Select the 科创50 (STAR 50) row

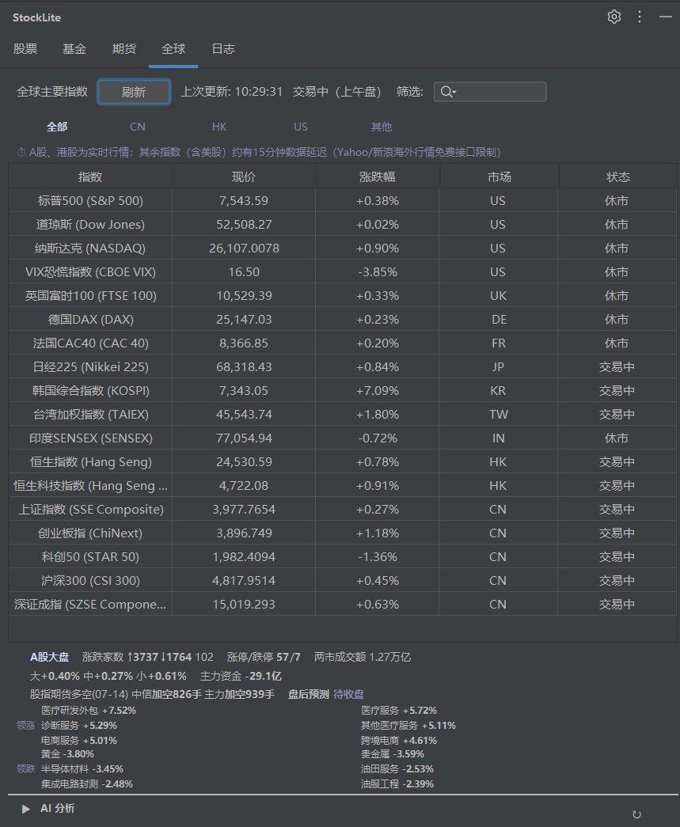tap(342, 556)
